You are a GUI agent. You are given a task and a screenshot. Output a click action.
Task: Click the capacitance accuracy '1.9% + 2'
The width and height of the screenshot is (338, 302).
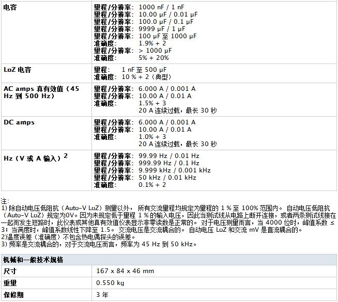[152, 43]
